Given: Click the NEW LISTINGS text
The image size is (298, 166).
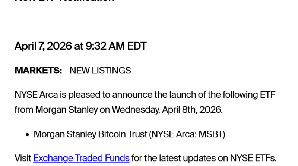Looking at the screenshot, I should [100, 71].
